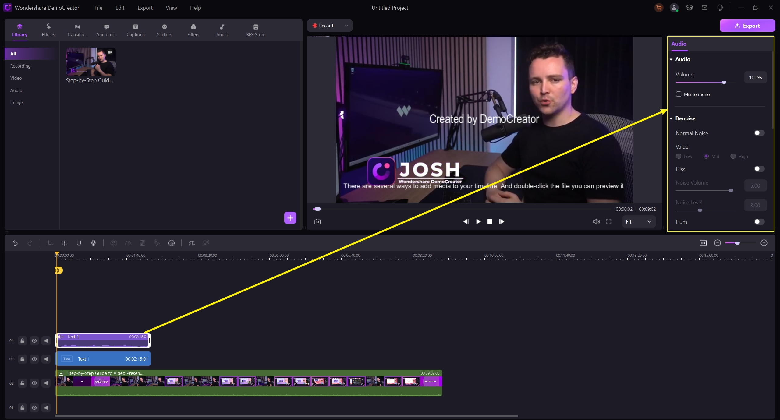Enable Mix to mono checkbox
Screen dimensions: 780x420
point(679,94)
